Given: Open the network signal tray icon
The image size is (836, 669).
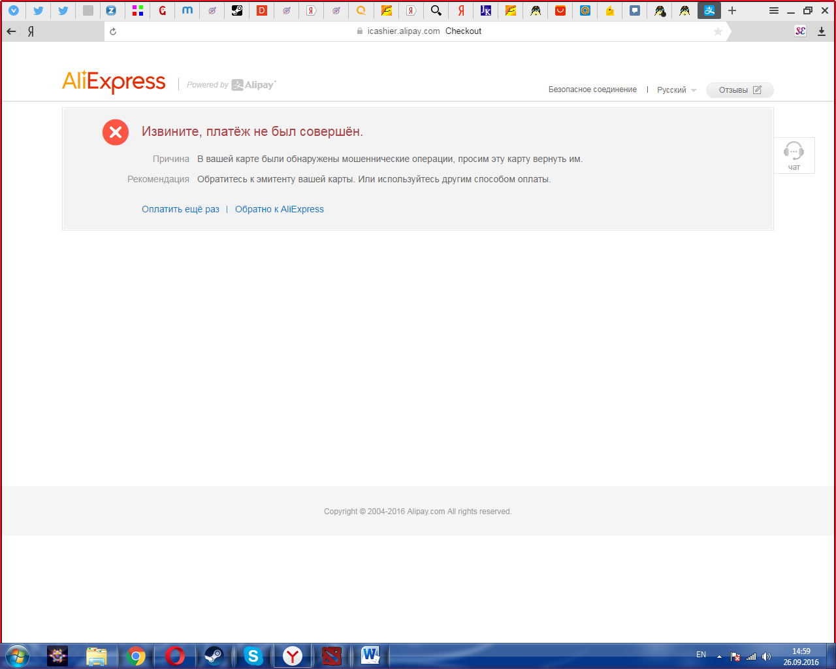Looking at the screenshot, I should [751, 657].
